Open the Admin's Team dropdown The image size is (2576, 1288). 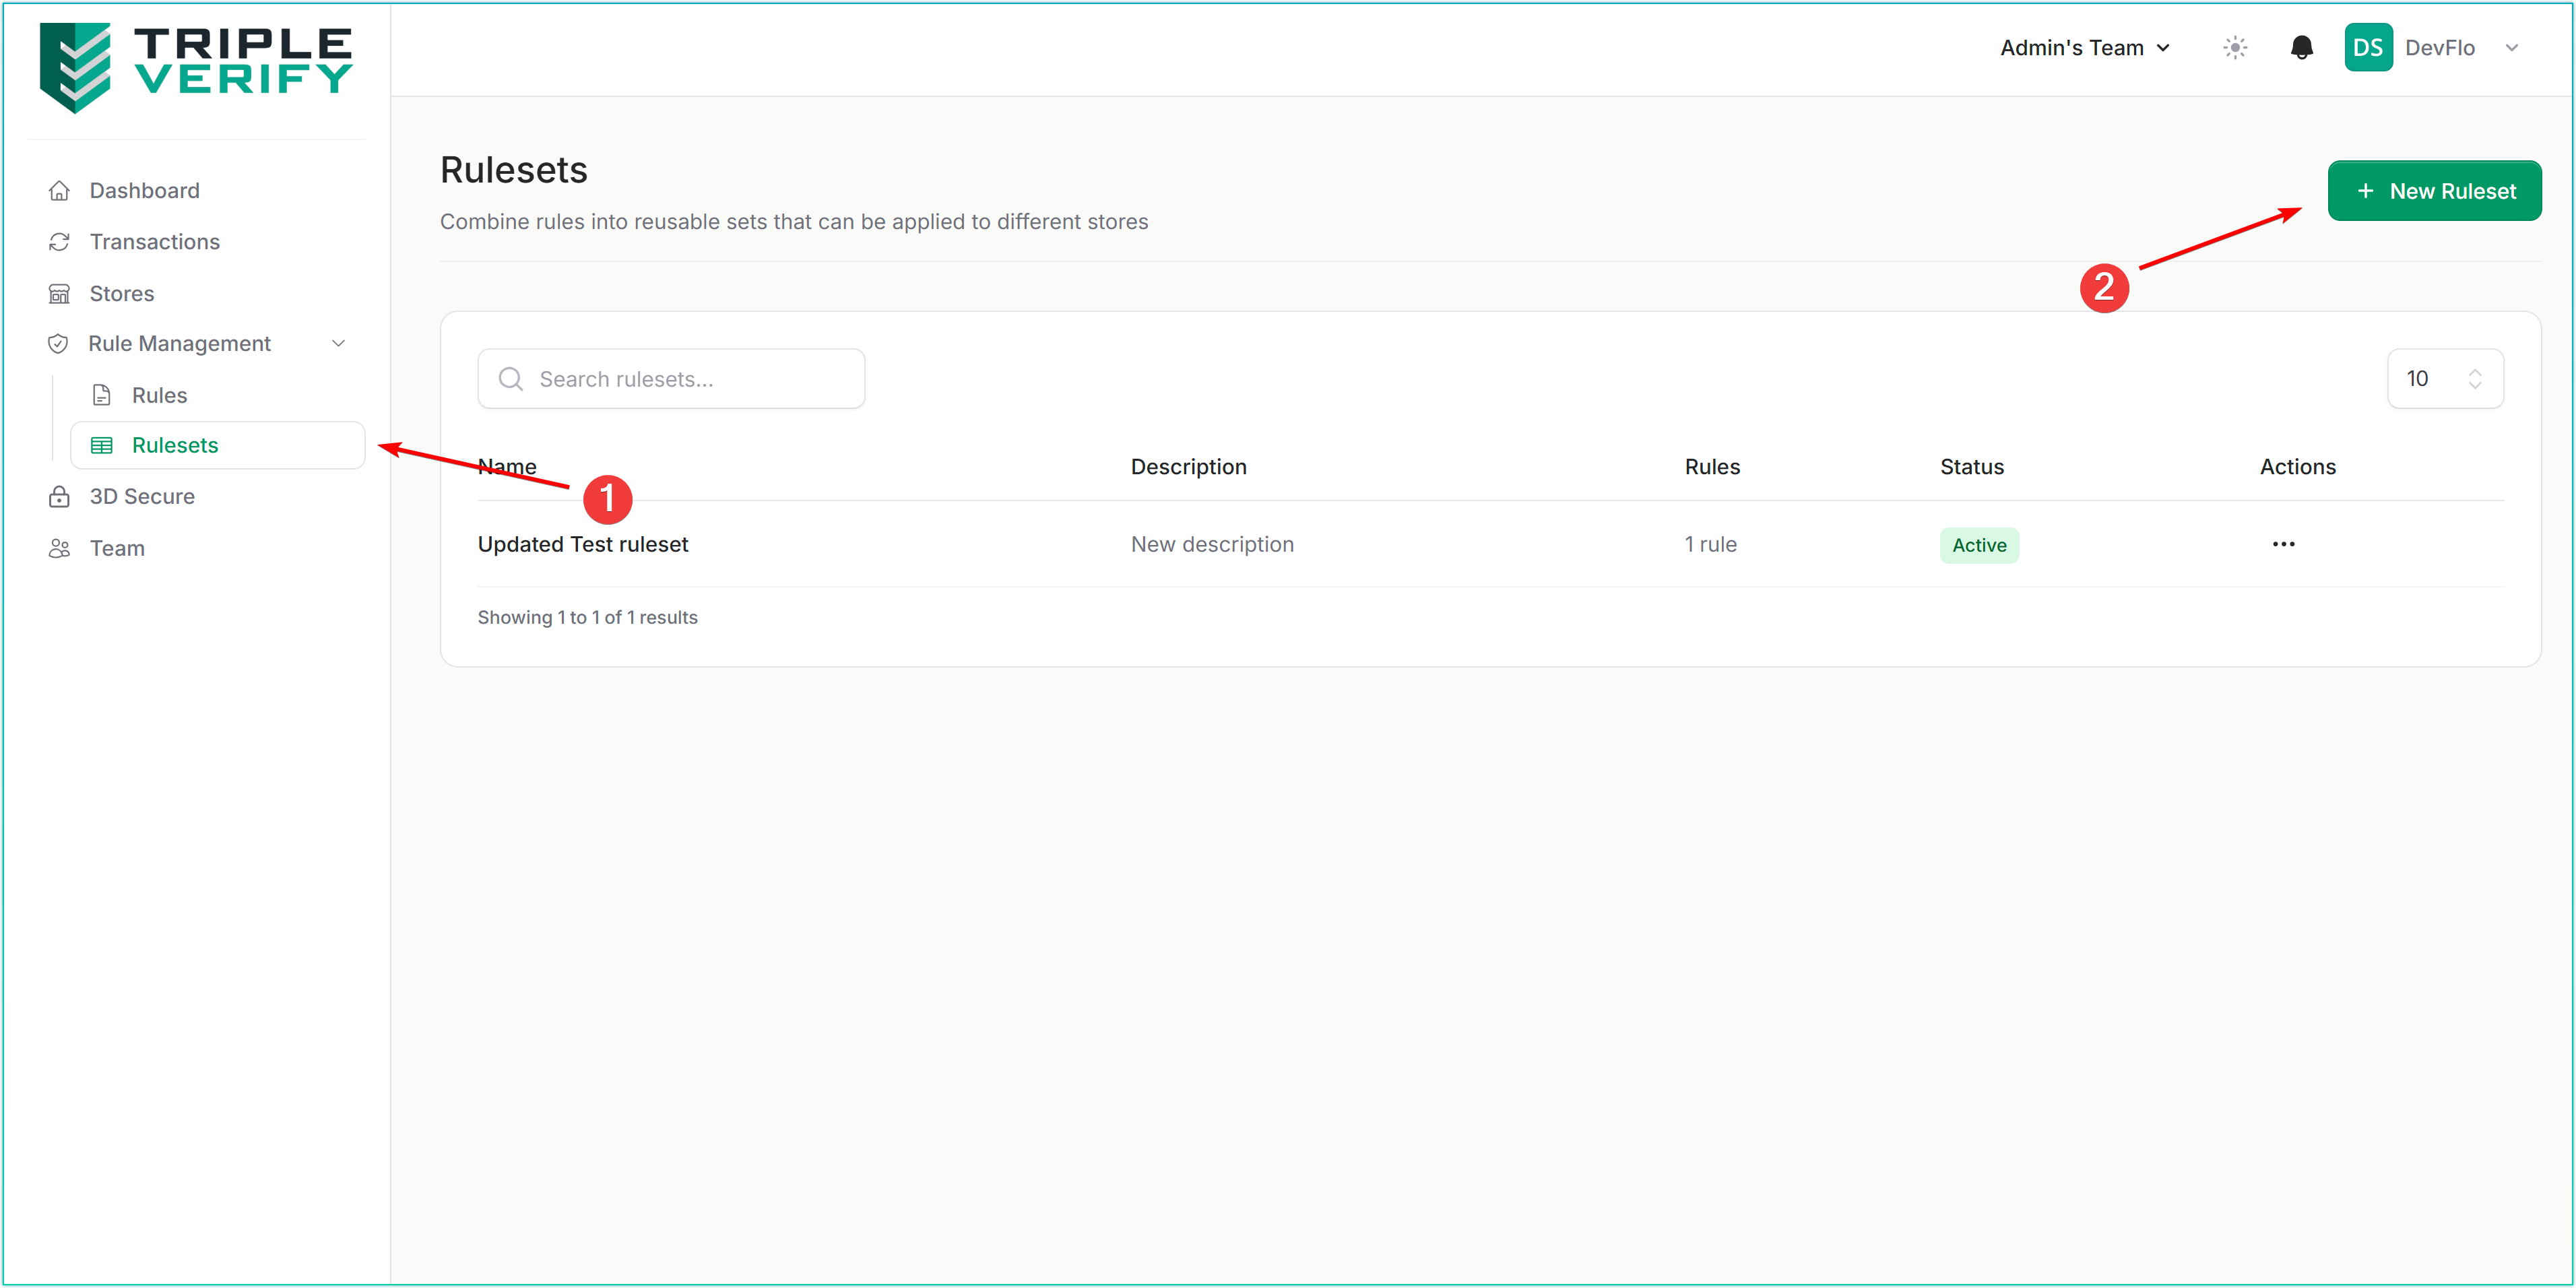click(2084, 48)
